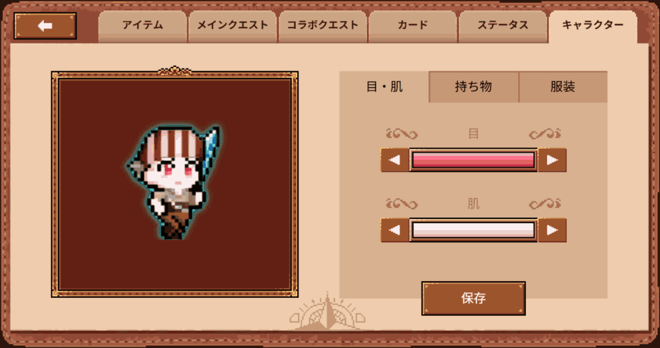
Task: Save changes with the 保存 button
Action: (x=474, y=298)
